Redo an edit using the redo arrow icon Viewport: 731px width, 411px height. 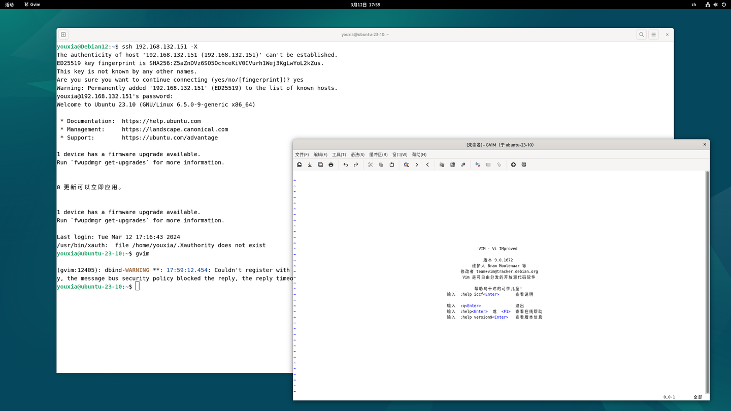tap(355, 164)
